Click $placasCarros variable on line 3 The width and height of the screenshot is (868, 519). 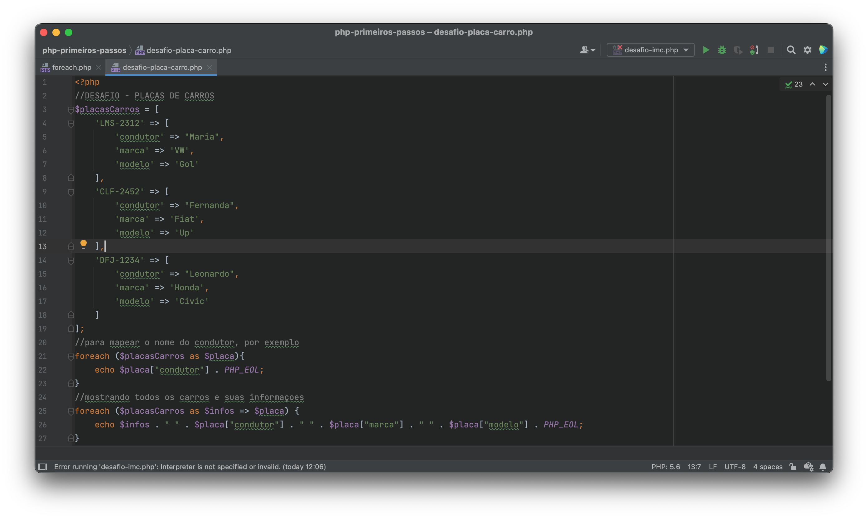(107, 109)
